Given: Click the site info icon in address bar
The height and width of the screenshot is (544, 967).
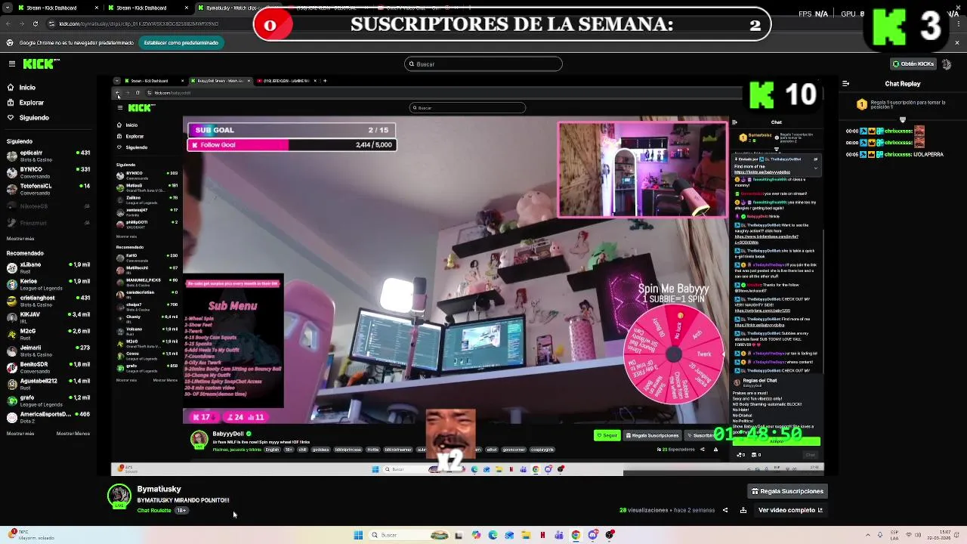Looking at the screenshot, I should click(51, 23).
